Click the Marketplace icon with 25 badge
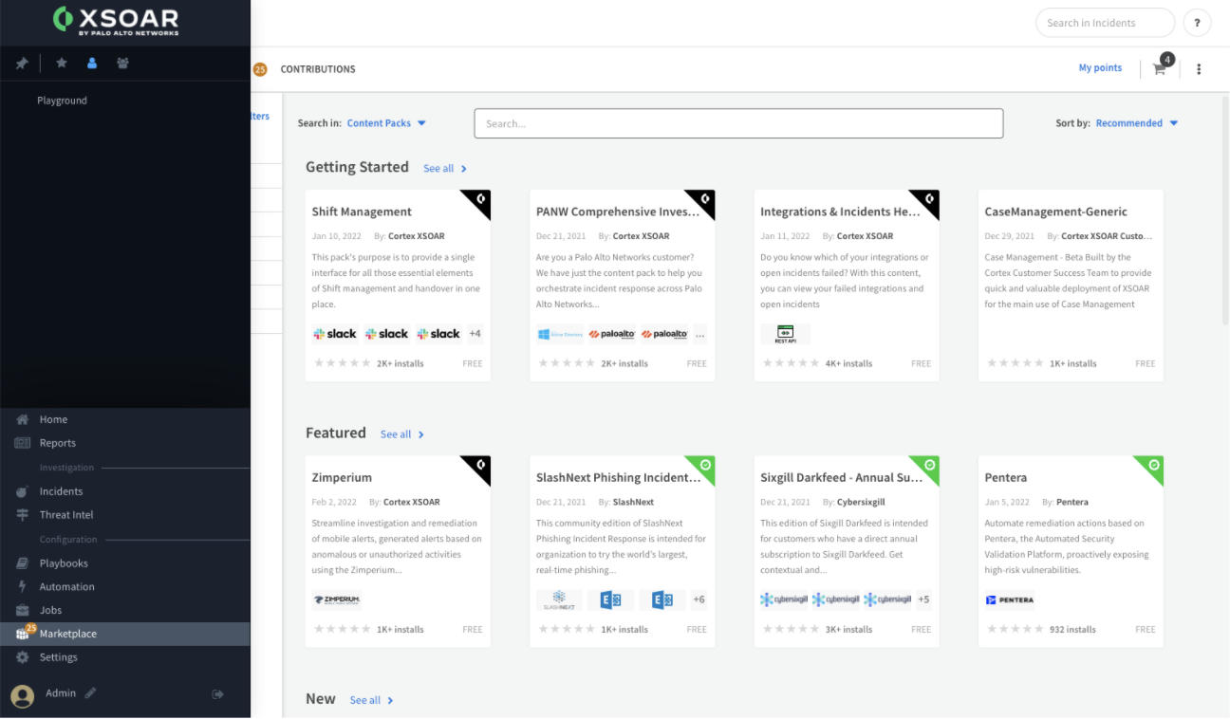This screenshot has height=719, width=1230. point(25,633)
